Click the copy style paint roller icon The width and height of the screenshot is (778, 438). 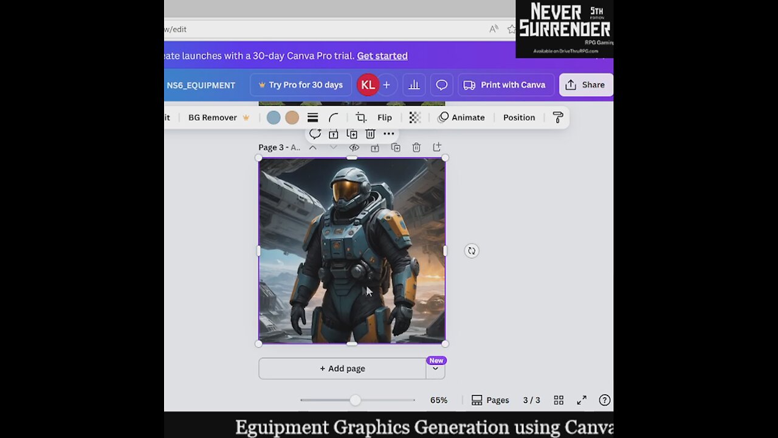coord(558,117)
